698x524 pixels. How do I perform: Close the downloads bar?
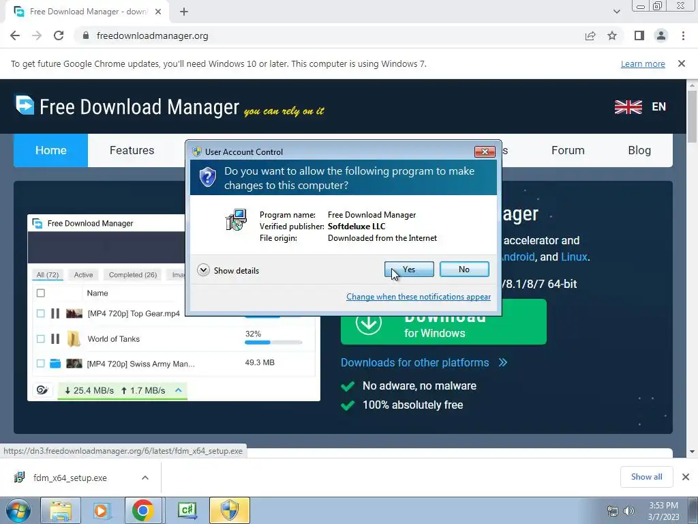coord(686,477)
